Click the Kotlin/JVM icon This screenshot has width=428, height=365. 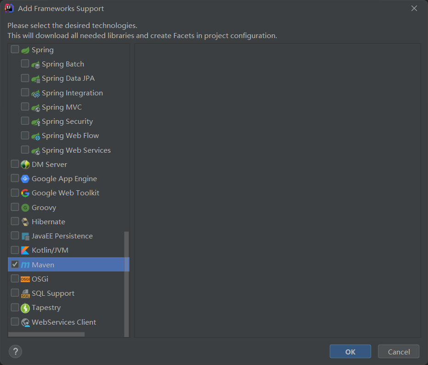(x=25, y=250)
